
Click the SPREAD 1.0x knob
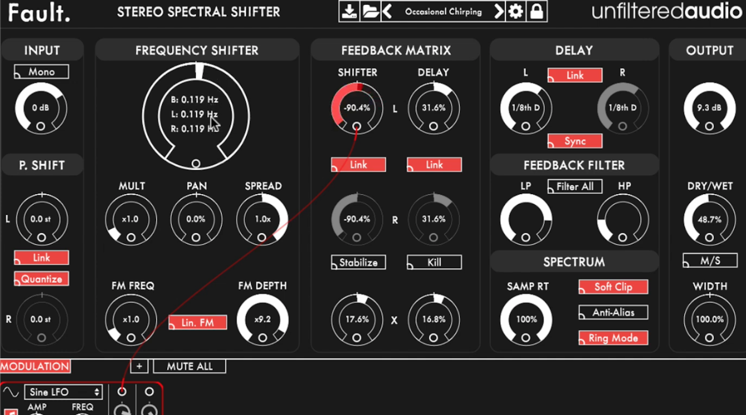click(x=262, y=219)
